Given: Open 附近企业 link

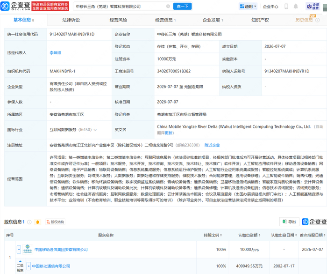Looking at the screenshot, I should (212, 145).
